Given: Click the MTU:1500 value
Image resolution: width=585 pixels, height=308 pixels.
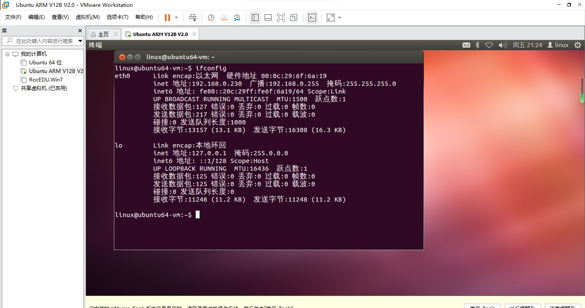Looking at the screenshot, I should pos(292,99).
